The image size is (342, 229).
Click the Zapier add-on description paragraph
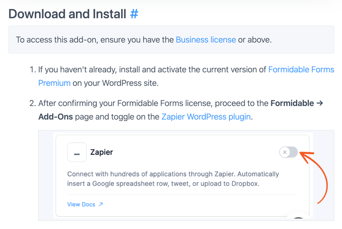coord(173,179)
